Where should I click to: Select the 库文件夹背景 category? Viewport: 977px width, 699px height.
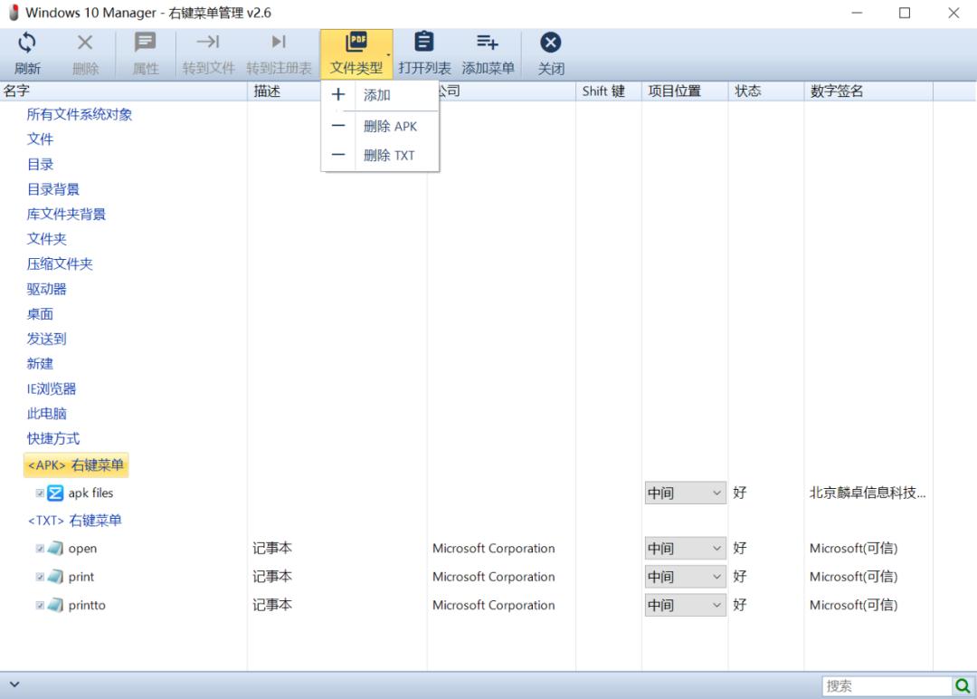click(x=66, y=215)
